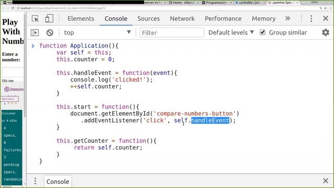
Task: Click the page vertical scrollbar
Action: (x=25, y=66)
